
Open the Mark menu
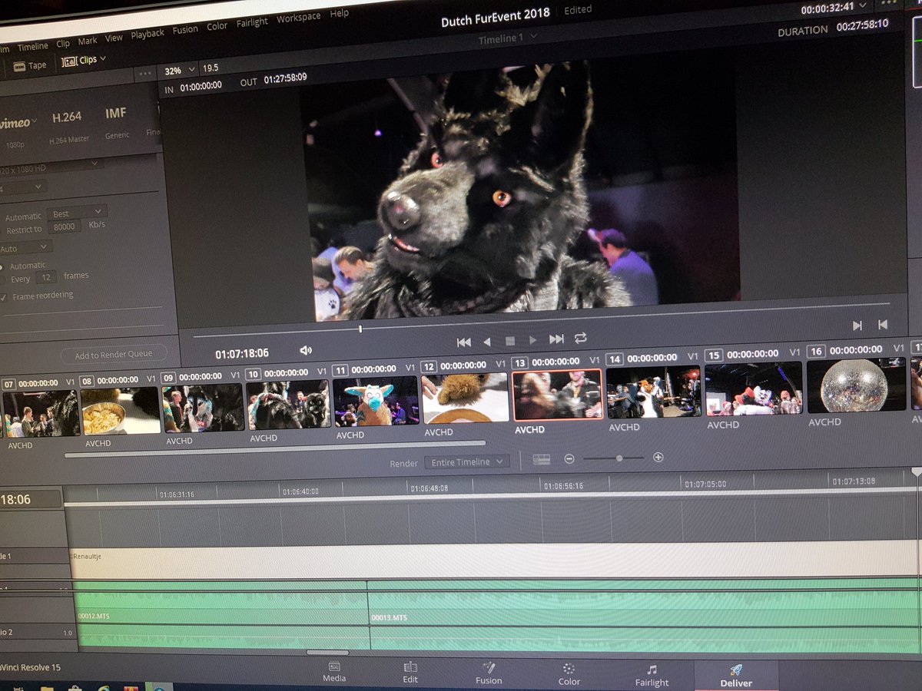88,41
